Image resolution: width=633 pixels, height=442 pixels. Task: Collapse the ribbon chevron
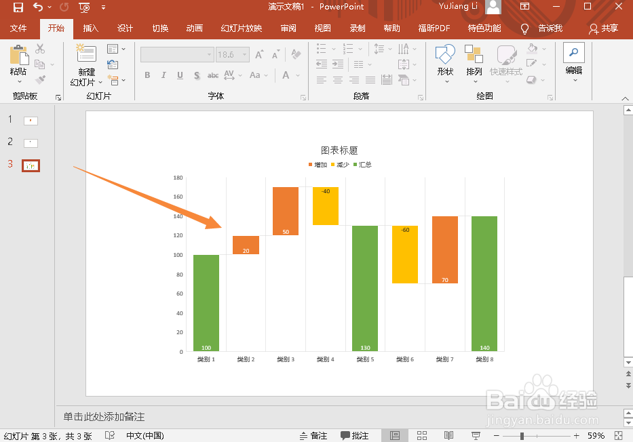625,98
